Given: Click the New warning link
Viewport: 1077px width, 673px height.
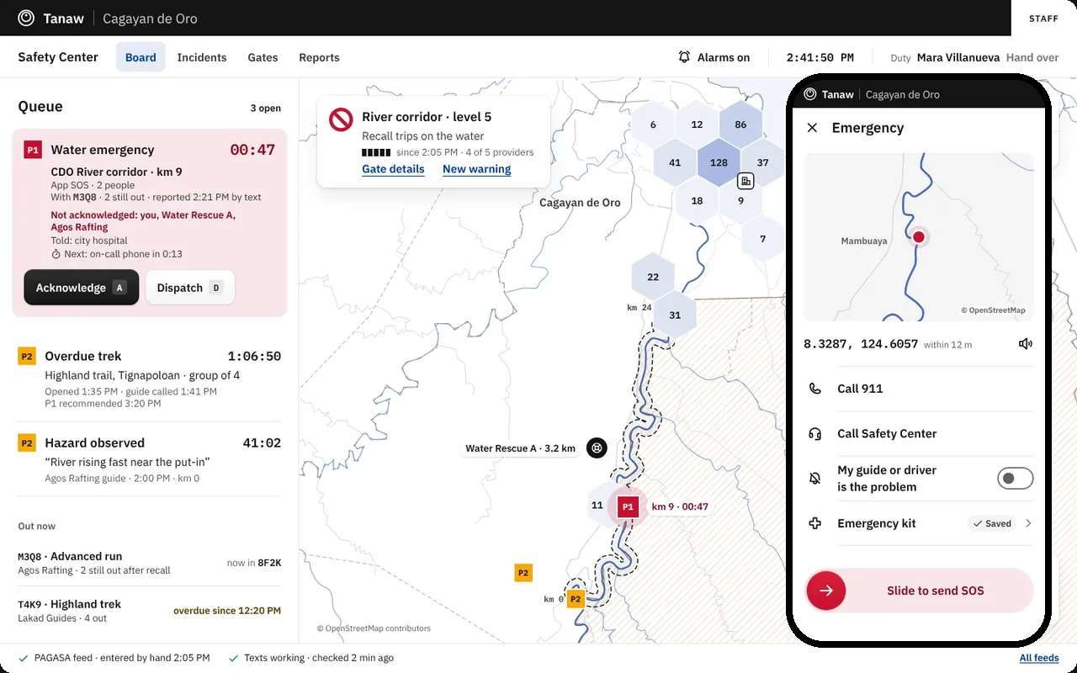Looking at the screenshot, I should click(477, 169).
